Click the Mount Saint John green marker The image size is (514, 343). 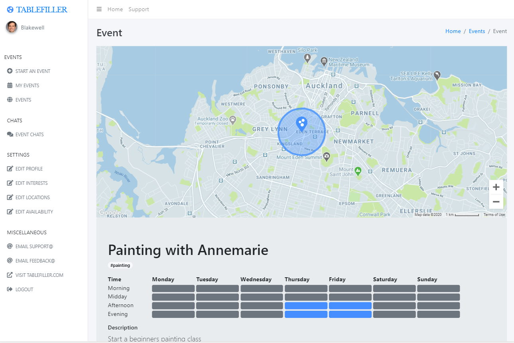358,171
